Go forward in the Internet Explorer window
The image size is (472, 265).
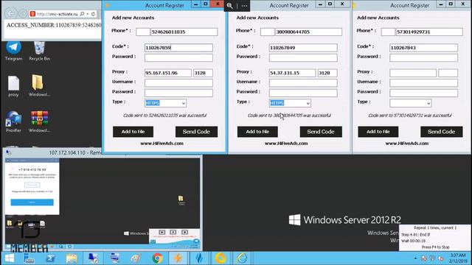pos(23,13)
